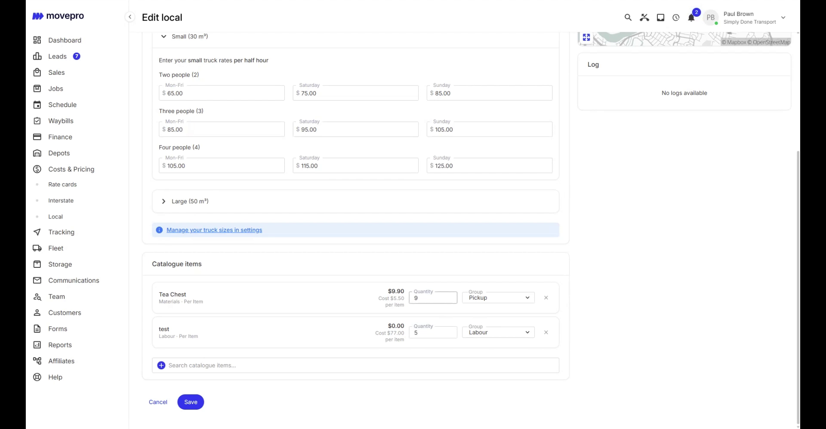Go to Schedule in the sidebar

click(x=62, y=105)
